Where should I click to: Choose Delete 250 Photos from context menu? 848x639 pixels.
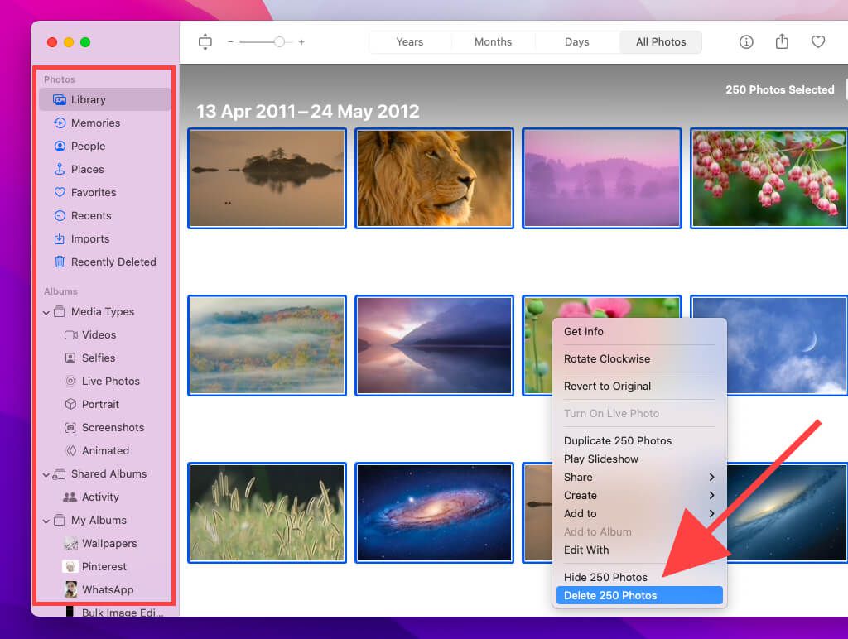(610, 595)
